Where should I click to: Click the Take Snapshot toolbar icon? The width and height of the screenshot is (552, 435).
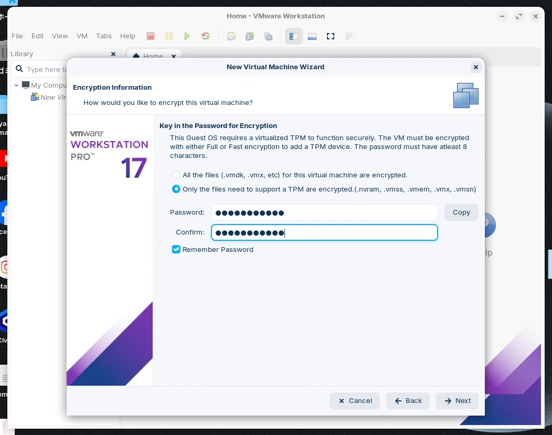click(x=231, y=36)
